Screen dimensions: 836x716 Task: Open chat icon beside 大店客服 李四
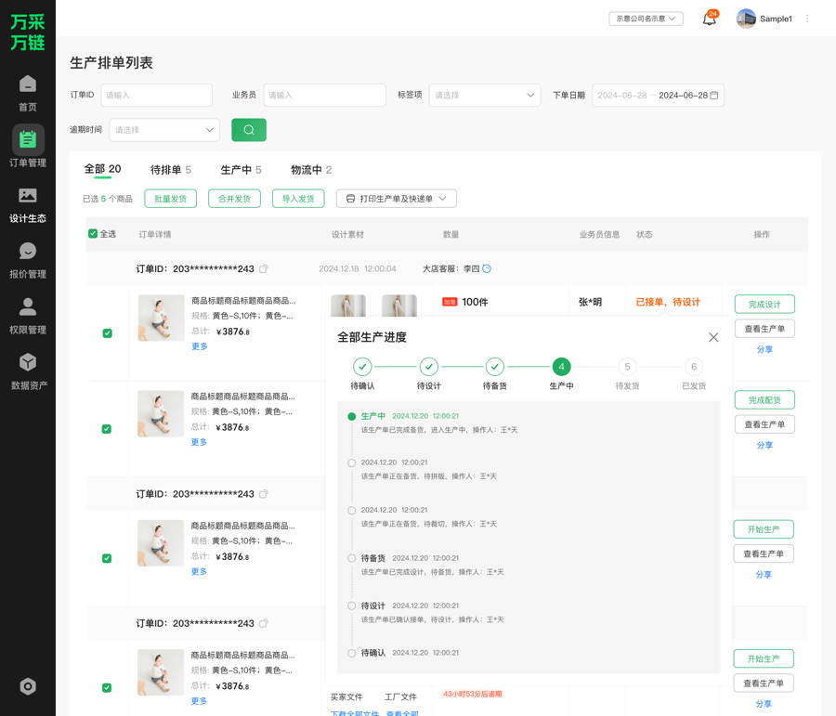pos(485,267)
